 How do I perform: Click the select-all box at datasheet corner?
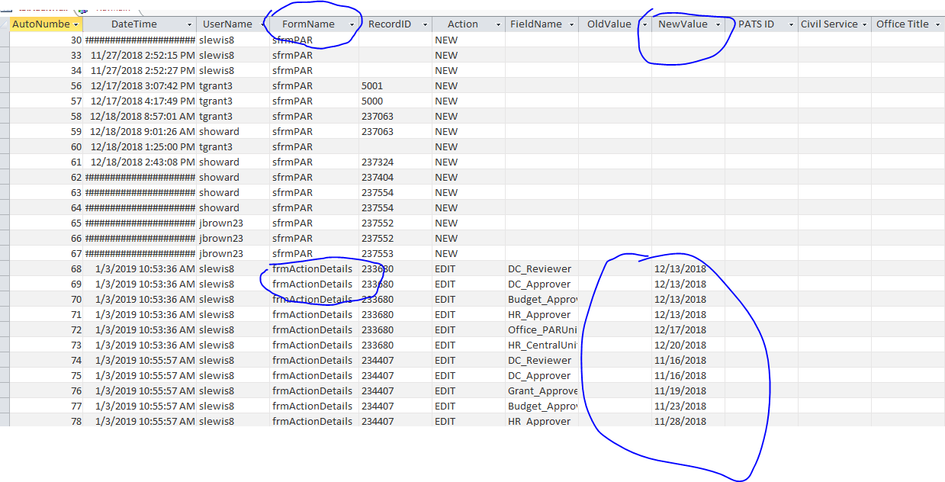(x=5, y=24)
